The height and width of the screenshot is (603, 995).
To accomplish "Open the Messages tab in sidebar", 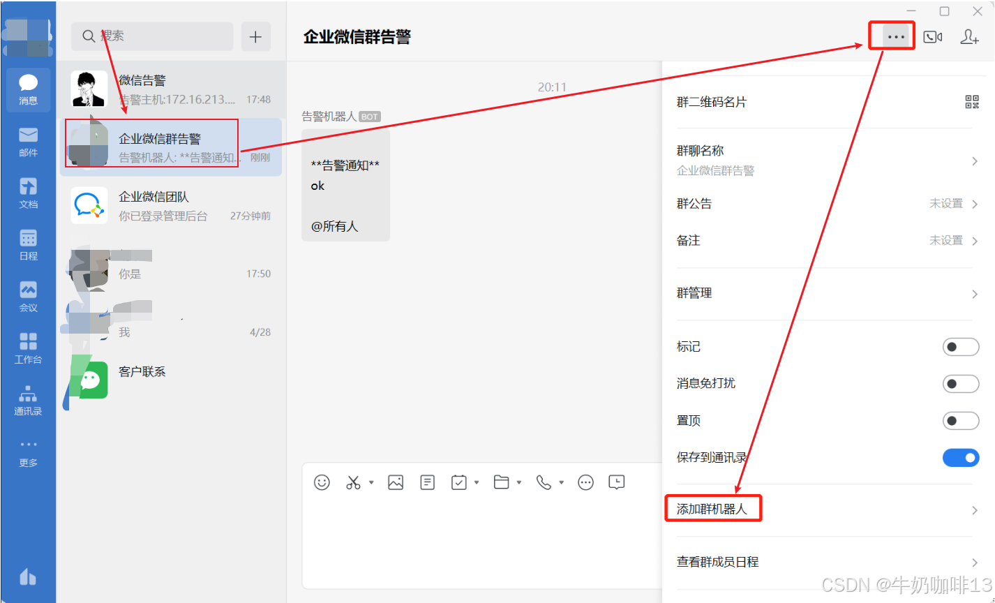I will [28, 91].
